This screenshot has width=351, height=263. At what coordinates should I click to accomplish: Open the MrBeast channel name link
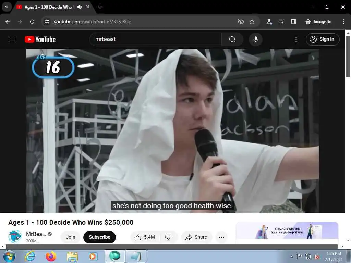click(36, 234)
